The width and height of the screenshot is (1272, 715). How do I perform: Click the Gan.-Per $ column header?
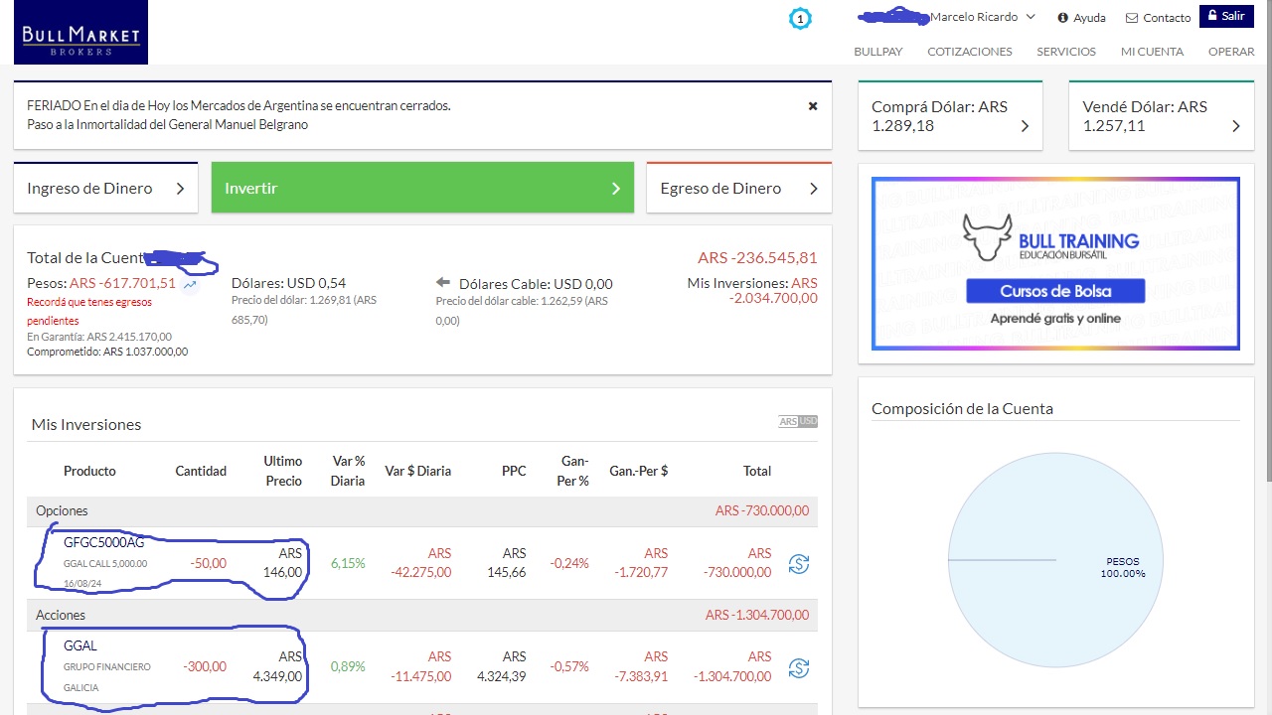coord(639,471)
